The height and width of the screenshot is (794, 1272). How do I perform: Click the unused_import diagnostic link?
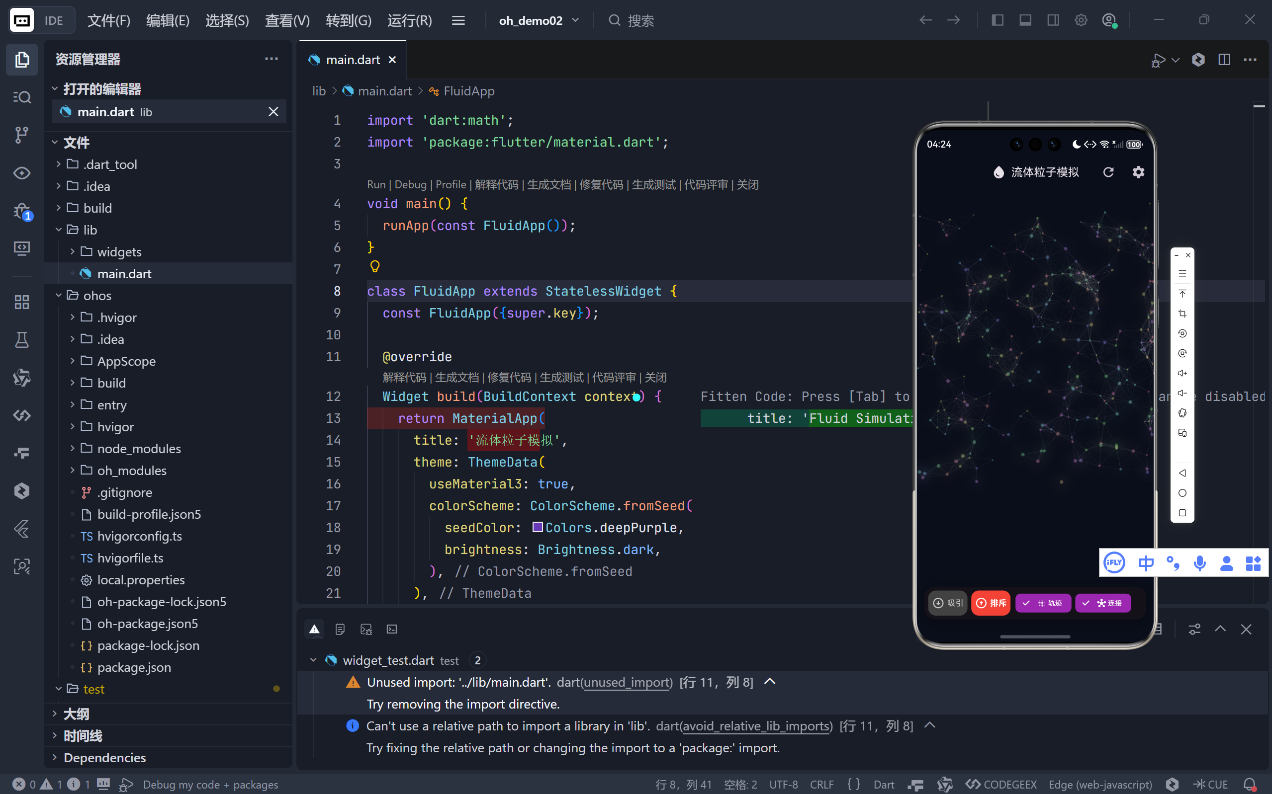click(x=628, y=682)
